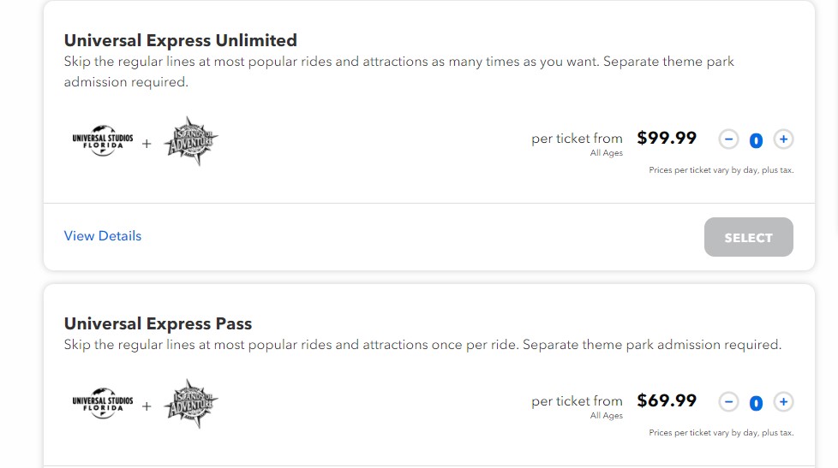
Task: Click the Universal Express Unlimited heading
Action: coord(181,40)
